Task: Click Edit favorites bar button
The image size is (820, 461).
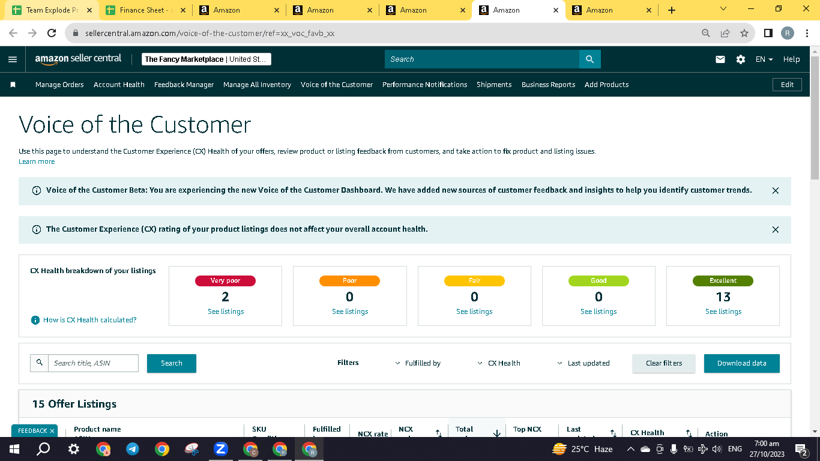Action: pyautogui.click(x=787, y=85)
